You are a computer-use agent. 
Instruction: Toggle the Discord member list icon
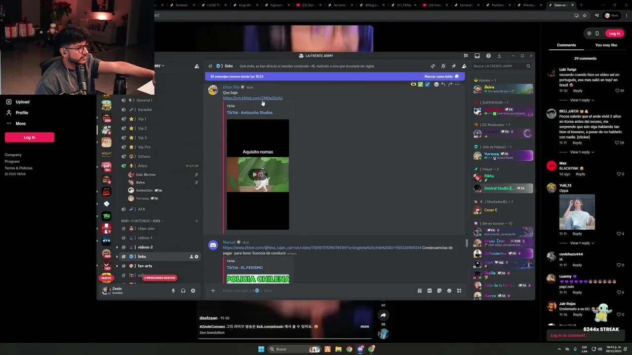(x=464, y=66)
